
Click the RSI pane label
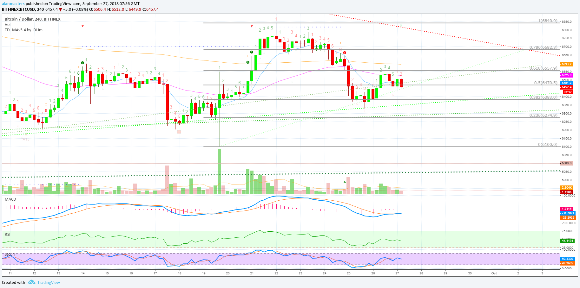coord(7,235)
